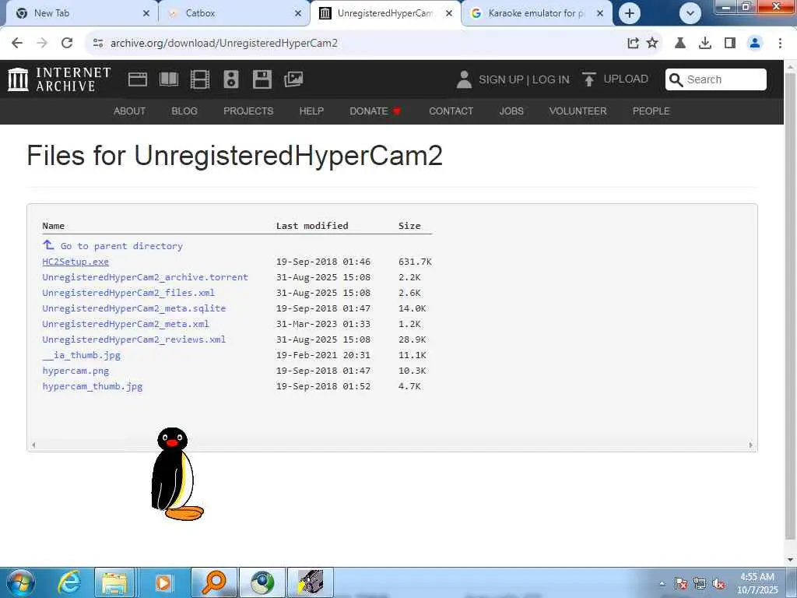The height and width of the screenshot is (598, 797).
Task: Click the UPLOAD link text
Action: pos(626,79)
